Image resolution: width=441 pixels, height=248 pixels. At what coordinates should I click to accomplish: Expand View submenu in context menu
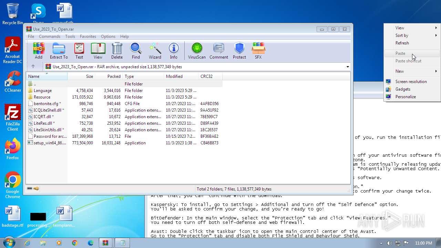(x=412, y=28)
